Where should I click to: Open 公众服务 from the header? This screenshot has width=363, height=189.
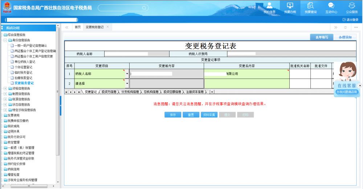(352, 8)
